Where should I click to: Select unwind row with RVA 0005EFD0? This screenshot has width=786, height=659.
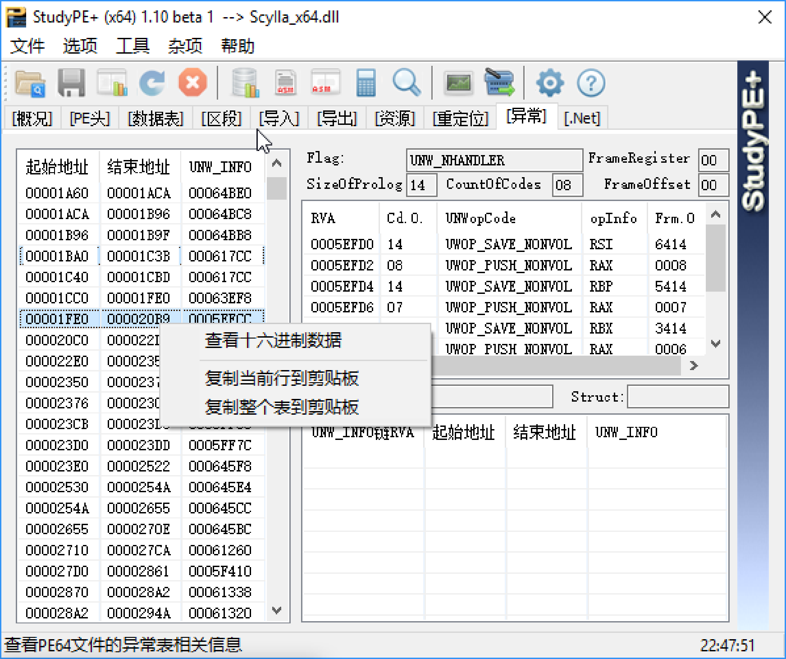point(504,244)
